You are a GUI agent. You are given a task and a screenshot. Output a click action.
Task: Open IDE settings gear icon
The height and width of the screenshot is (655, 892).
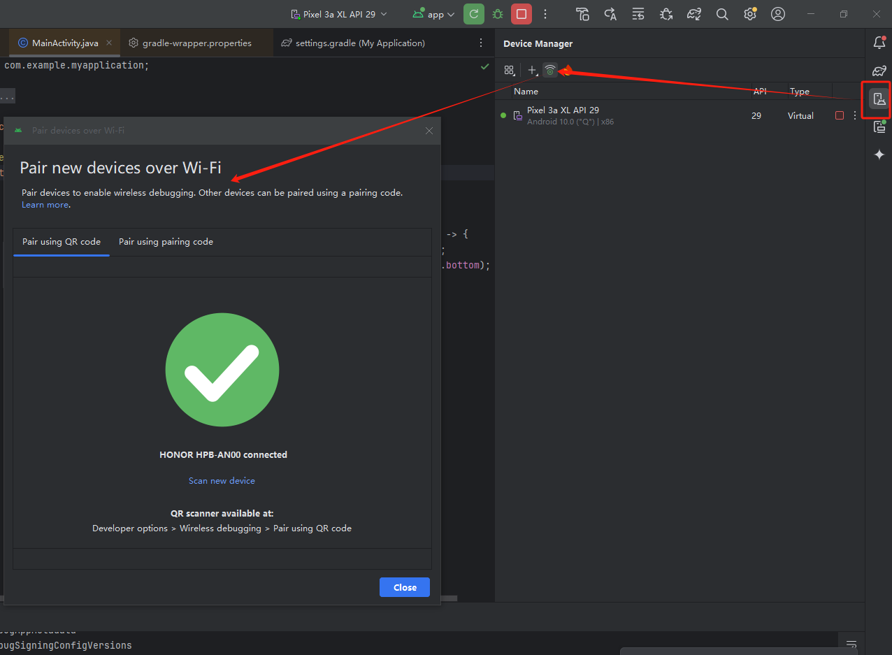pyautogui.click(x=749, y=14)
